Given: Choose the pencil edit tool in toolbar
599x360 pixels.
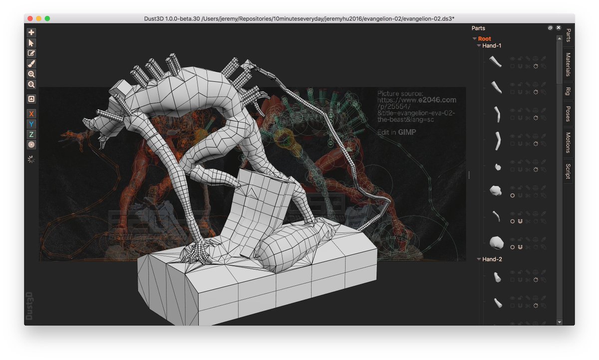Looking at the screenshot, I should pyautogui.click(x=31, y=53).
